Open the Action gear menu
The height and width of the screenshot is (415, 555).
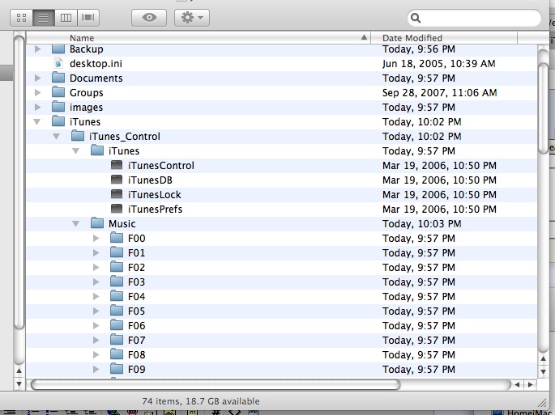(192, 18)
